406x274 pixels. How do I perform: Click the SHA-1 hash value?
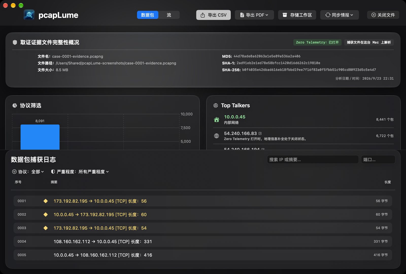[x=278, y=63]
